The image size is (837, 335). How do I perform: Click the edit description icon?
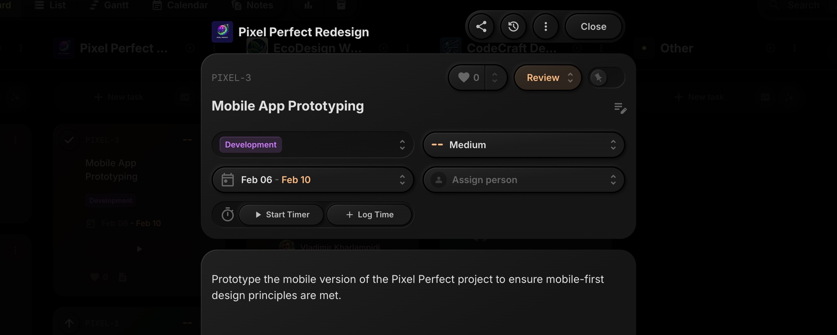click(620, 108)
